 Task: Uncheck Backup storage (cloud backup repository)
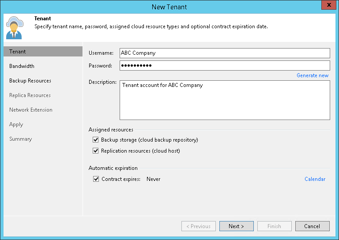[x=96, y=140]
